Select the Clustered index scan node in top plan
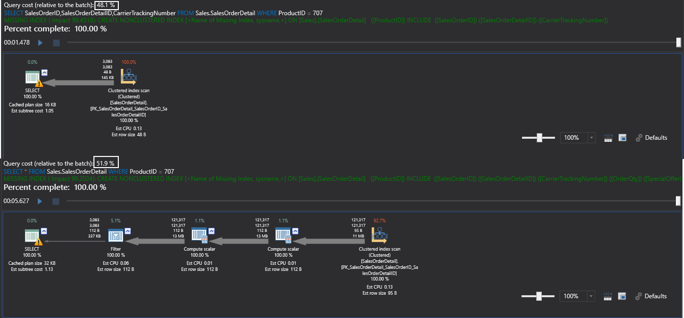Viewport: 684px width, 318px height. [x=129, y=76]
